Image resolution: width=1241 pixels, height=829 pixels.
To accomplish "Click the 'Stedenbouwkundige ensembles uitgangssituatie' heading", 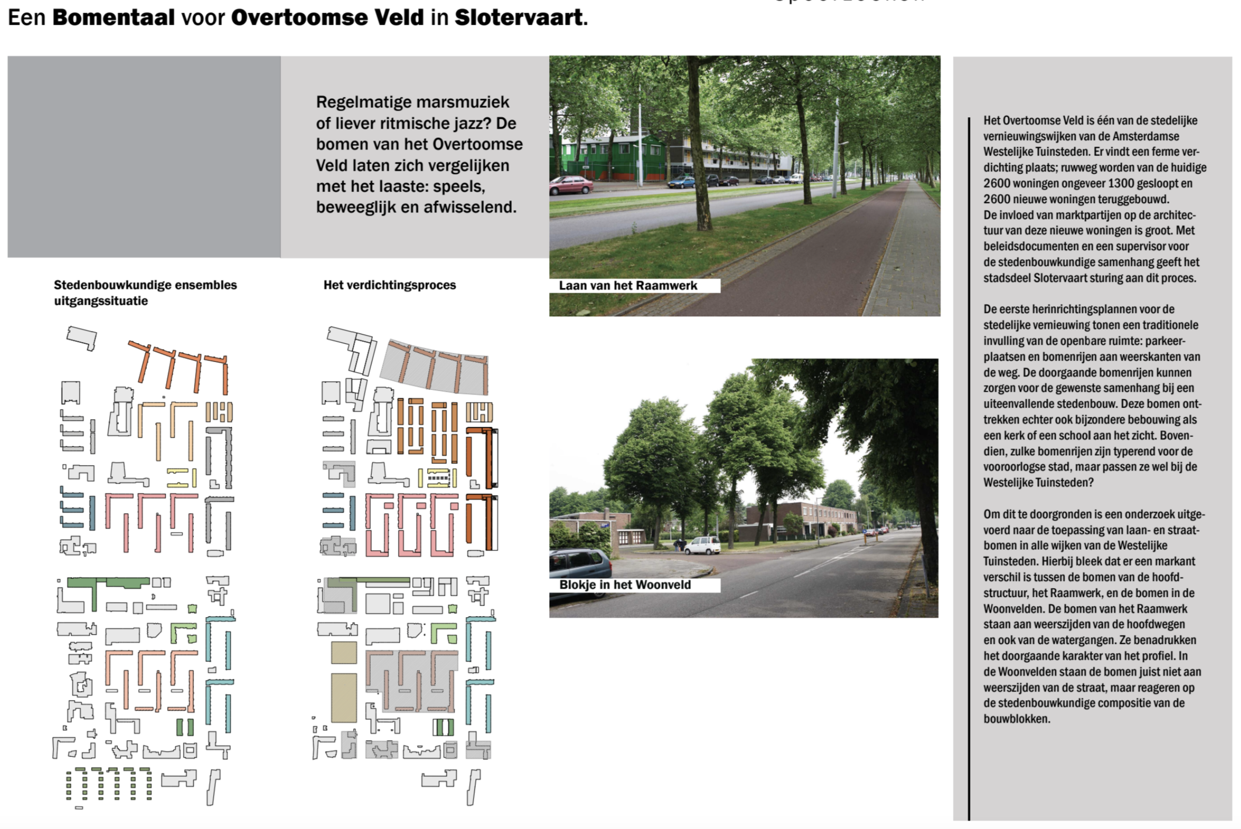I will point(145,293).
